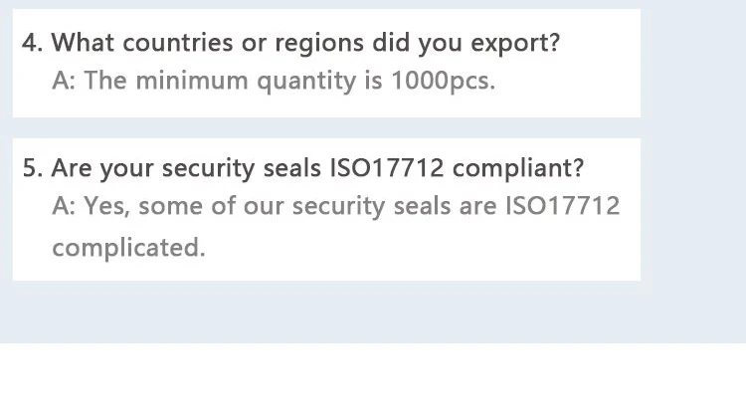Click the 'A:' label under question 5
746x418 pixels.
(x=65, y=206)
